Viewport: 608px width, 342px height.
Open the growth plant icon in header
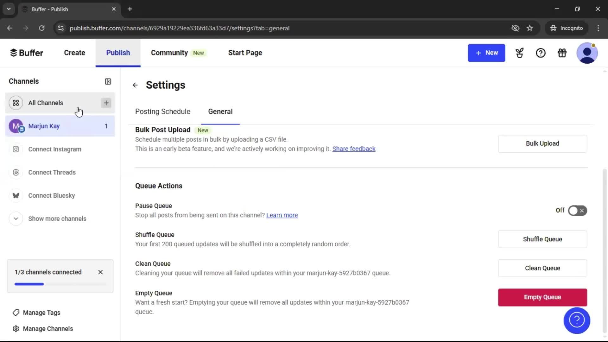coord(519,53)
